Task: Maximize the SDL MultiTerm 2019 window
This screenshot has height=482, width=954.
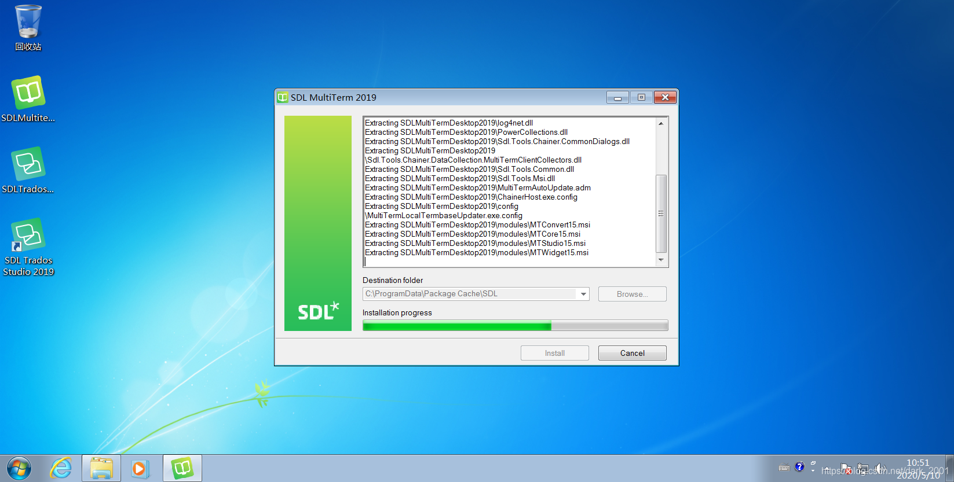Action: tap(641, 97)
